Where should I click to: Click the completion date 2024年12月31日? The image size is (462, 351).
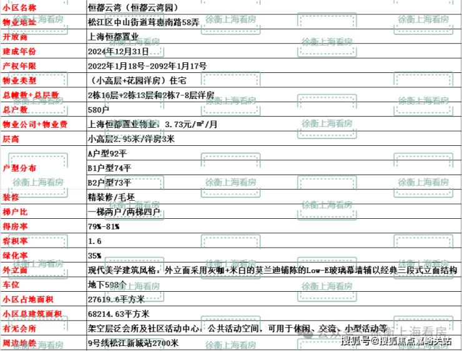[119, 51]
